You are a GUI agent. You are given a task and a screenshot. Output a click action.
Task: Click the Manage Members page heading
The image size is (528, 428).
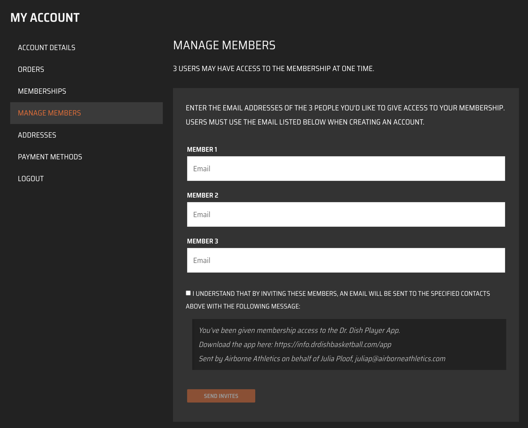(x=224, y=45)
